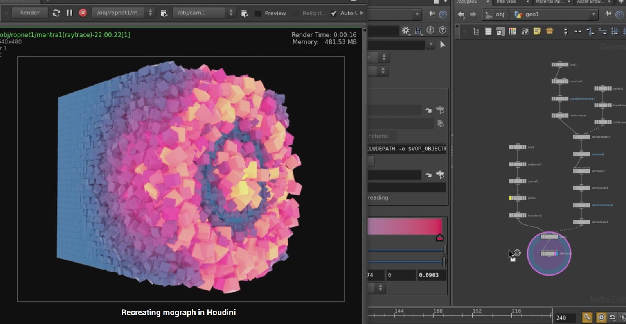The height and width of the screenshot is (324, 626).
Task: Click the horizontal node layout icon
Action: (578, 31)
